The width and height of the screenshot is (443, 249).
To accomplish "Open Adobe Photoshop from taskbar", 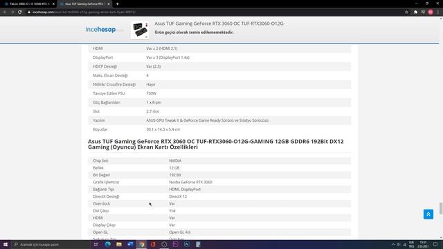I will (187, 244).
